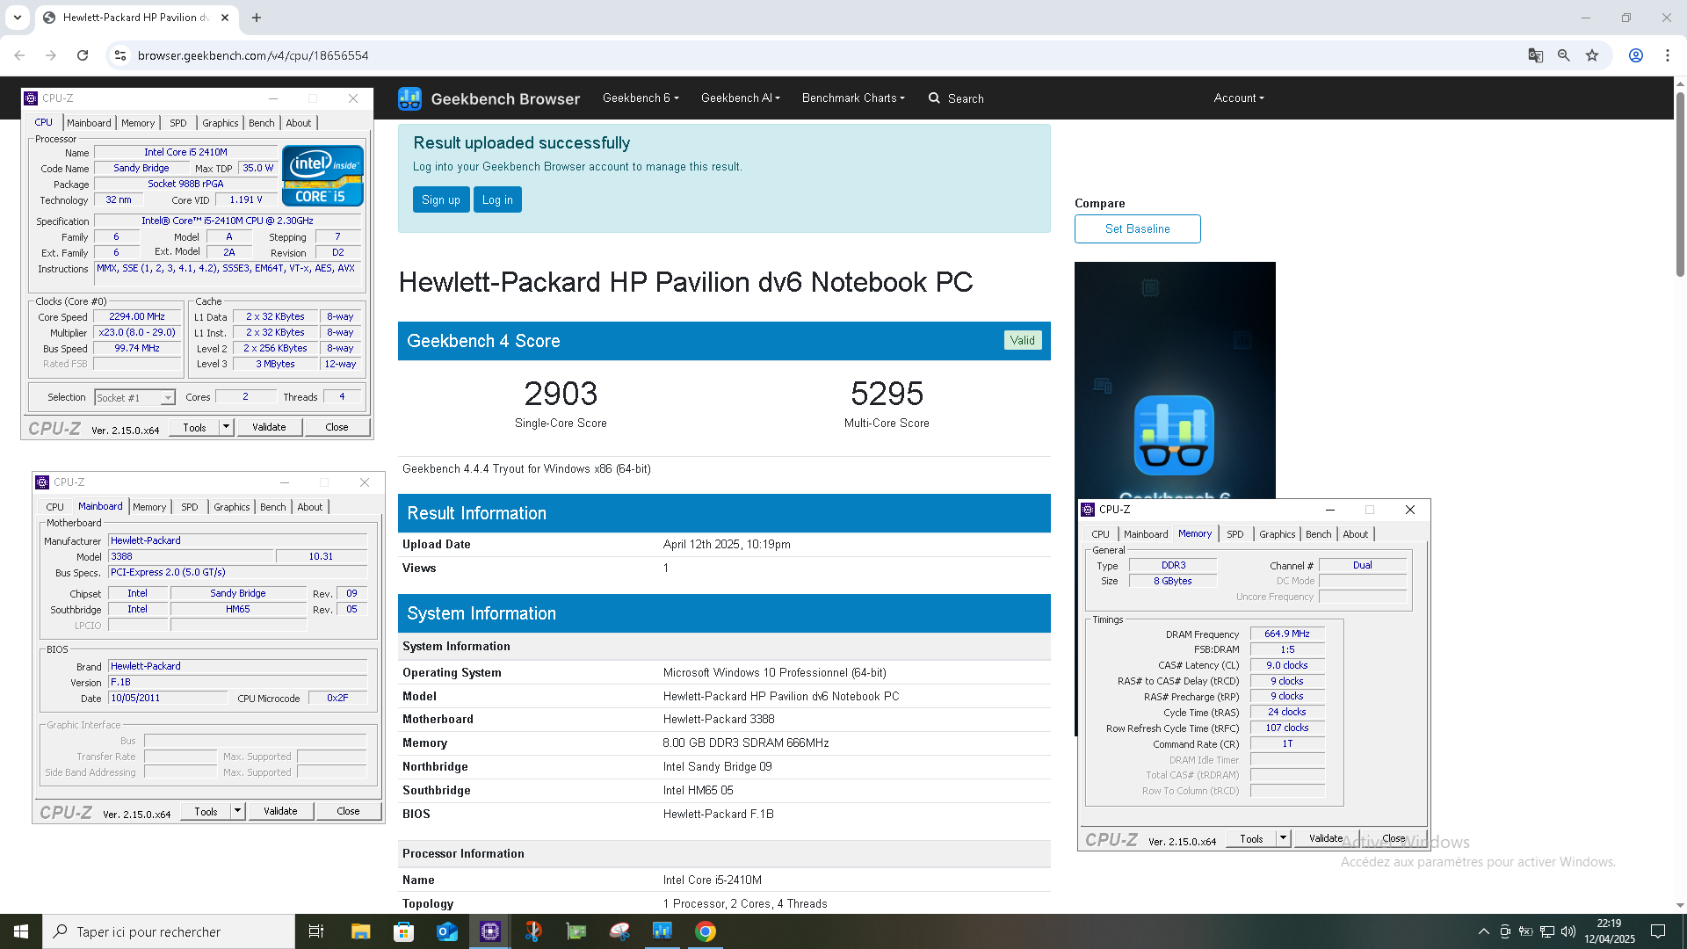
Task: Click the Windows taskbar search box
Action: [x=169, y=931]
